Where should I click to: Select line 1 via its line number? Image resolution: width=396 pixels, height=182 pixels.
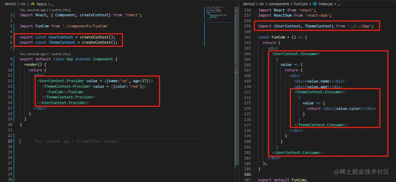point(11,15)
